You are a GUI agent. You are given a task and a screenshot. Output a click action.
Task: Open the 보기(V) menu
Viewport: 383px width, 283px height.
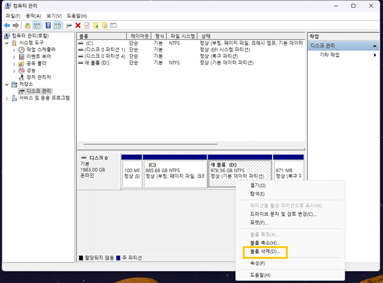click(x=54, y=16)
